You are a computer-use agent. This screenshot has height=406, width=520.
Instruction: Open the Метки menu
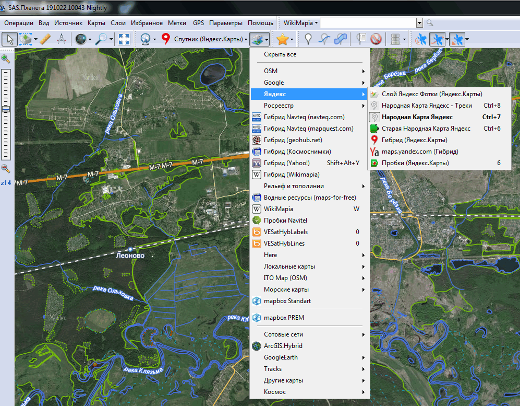pyautogui.click(x=177, y=23)
